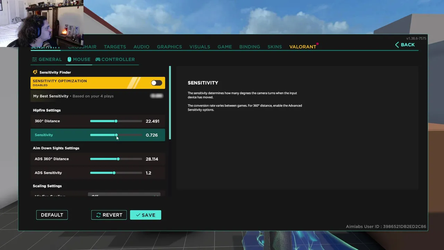Click the 0.726 sensitivity value
This screenshot has width=444, height=250.
click(152, 135)
